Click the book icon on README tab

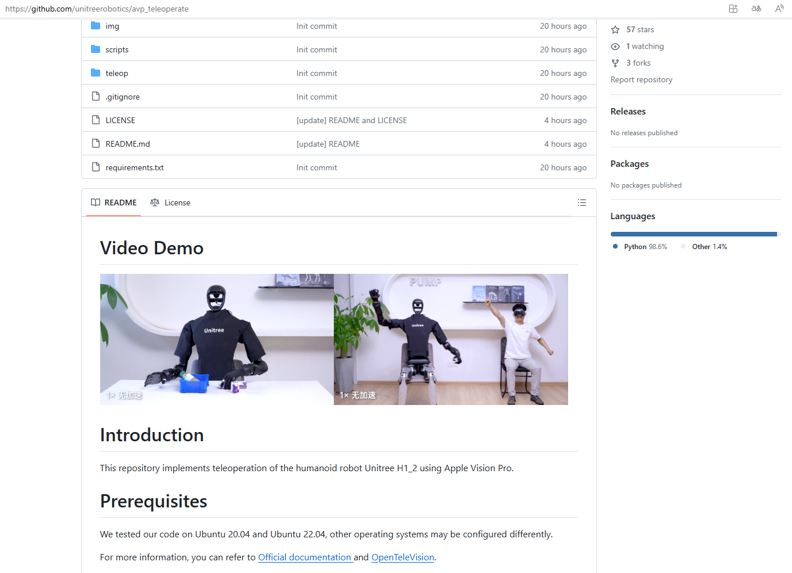click(x=96, y=203)
